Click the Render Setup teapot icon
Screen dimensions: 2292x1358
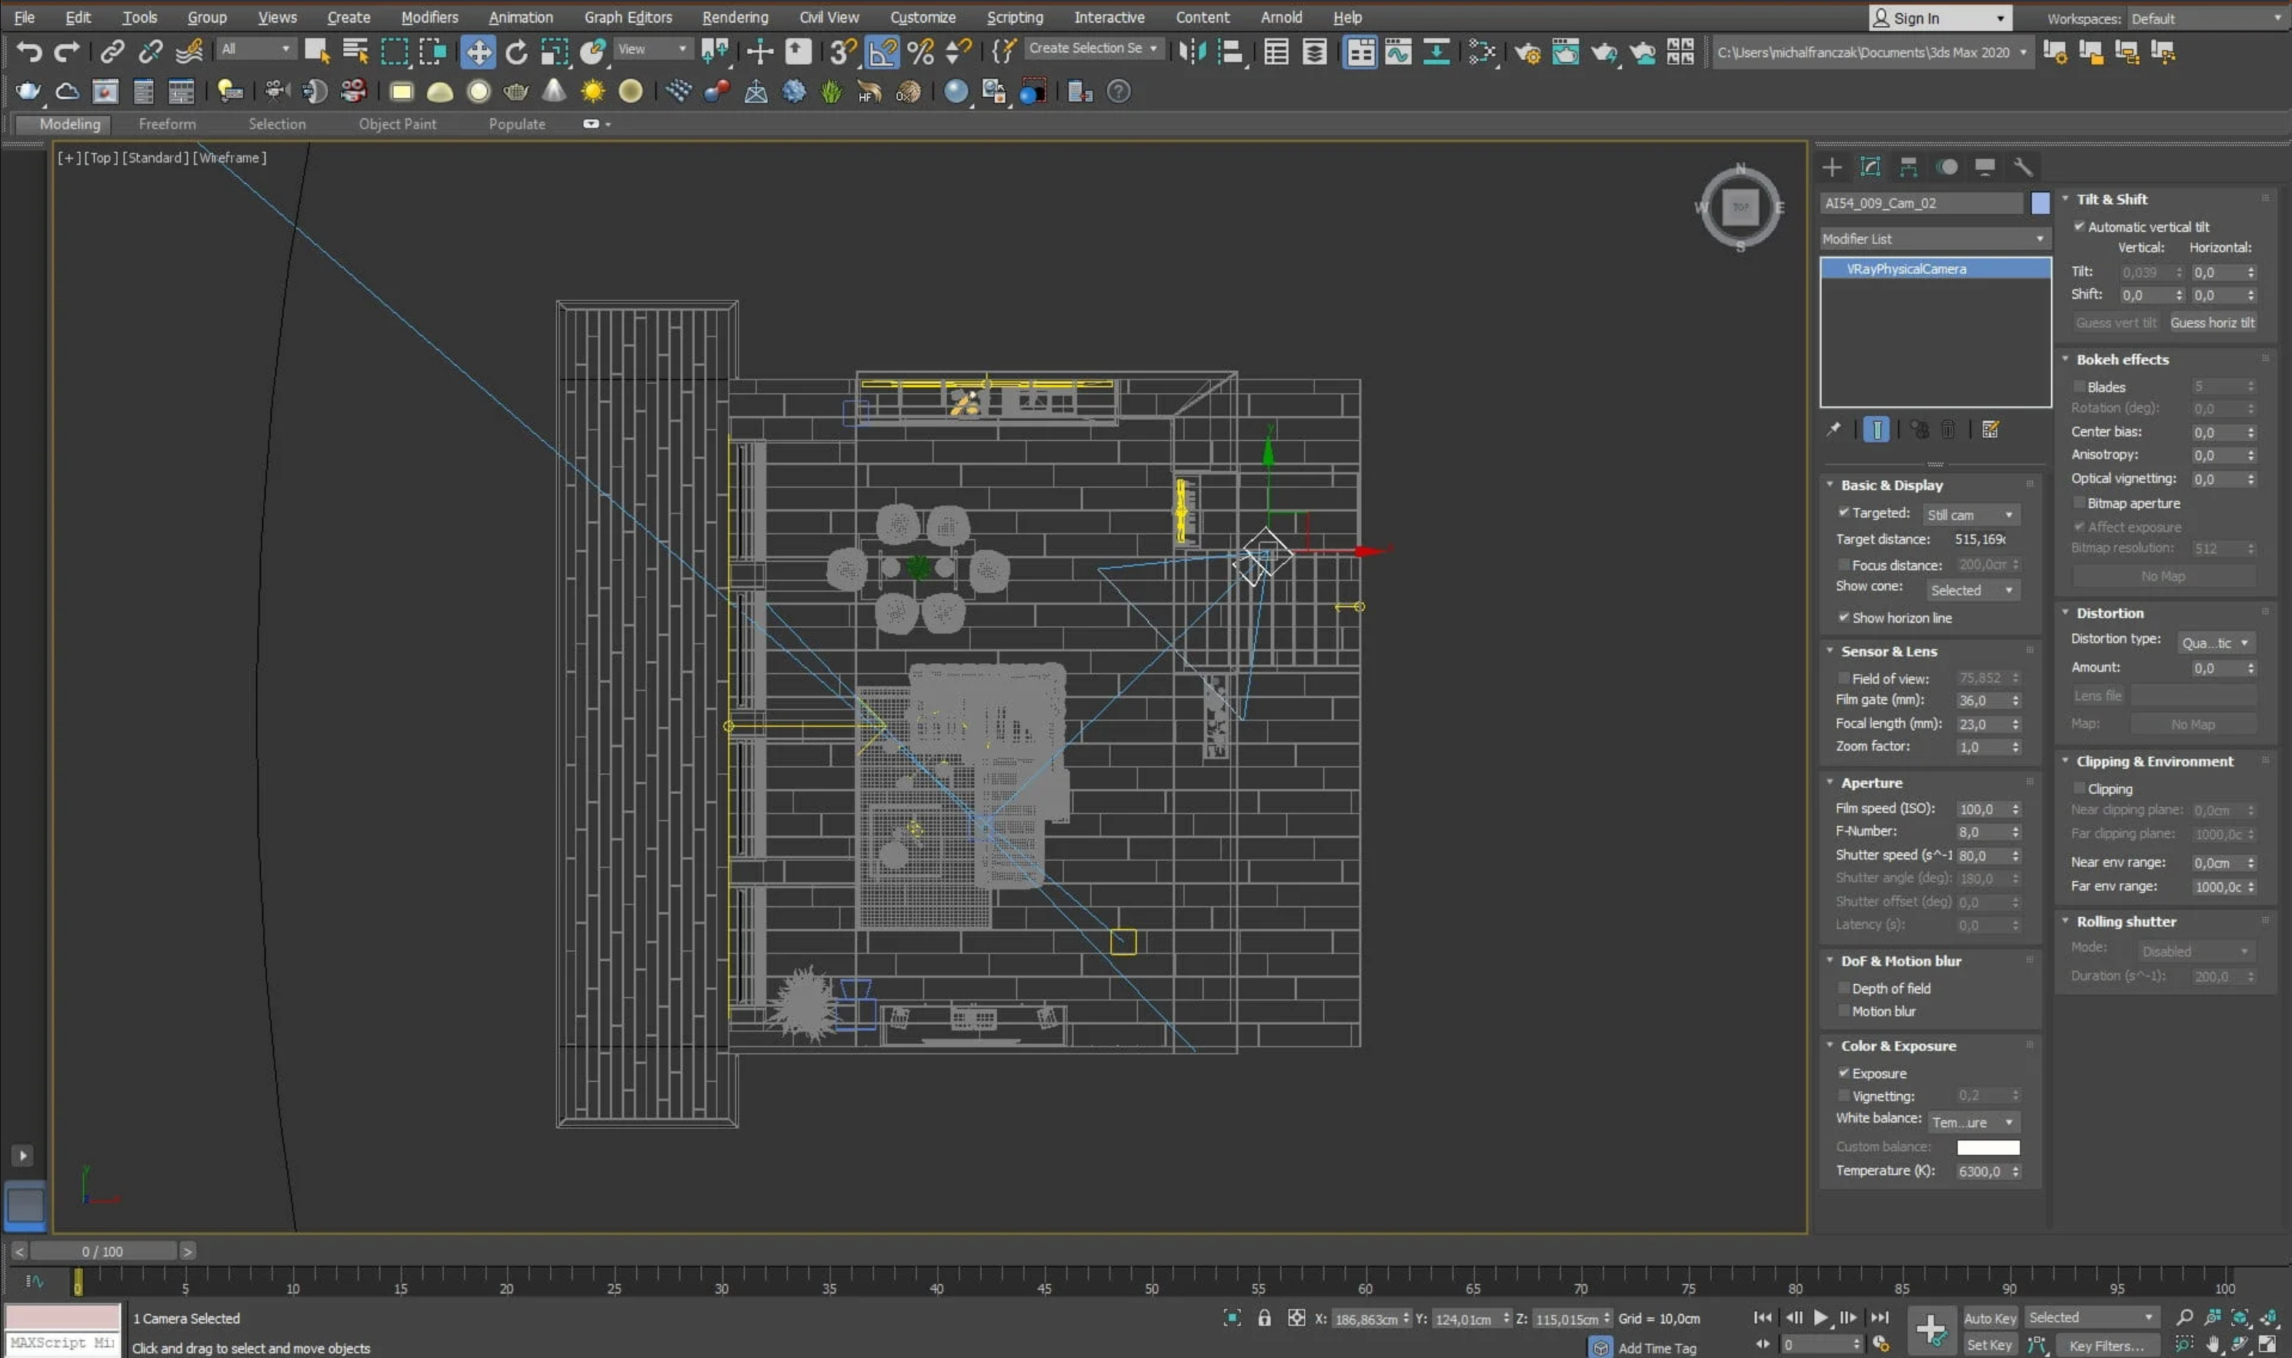(1526, 52)
